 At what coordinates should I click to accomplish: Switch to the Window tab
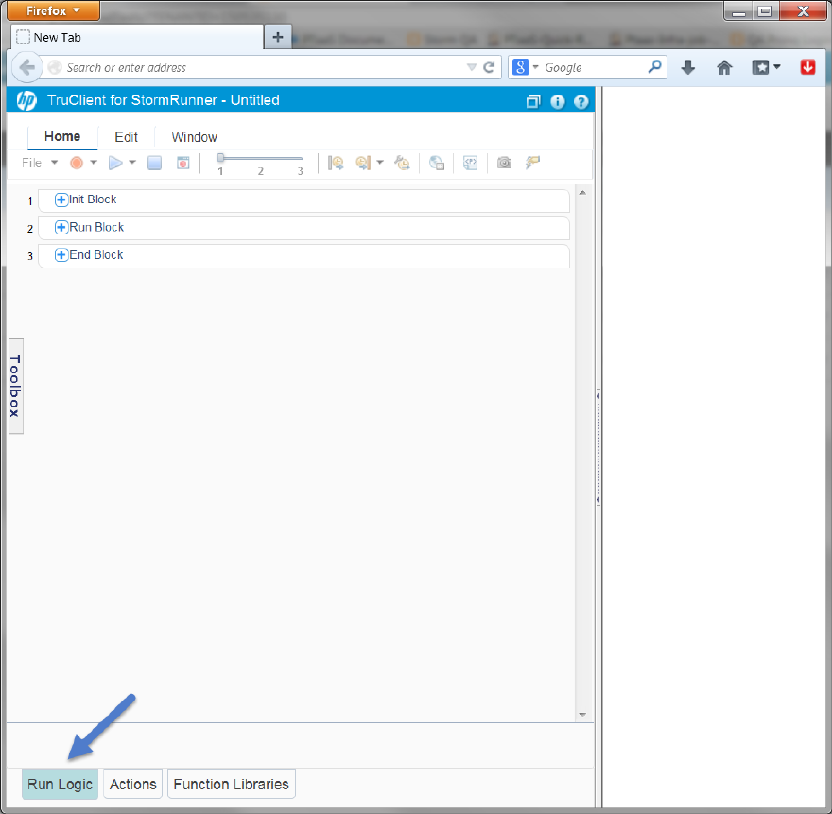[194, 137]
